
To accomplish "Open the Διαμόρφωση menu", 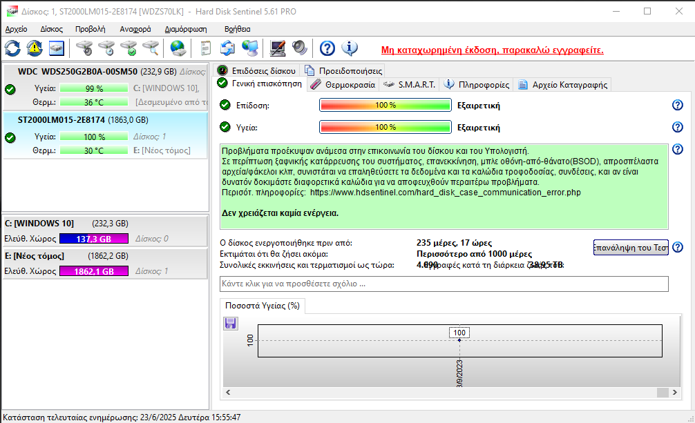I will 186,29.
